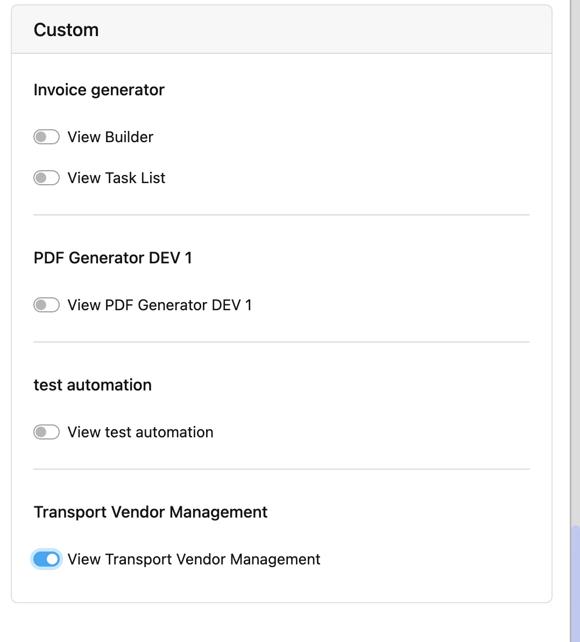Disable the View Transport Vendor Management toggle
The width and height of the screenshot is (580, 642).
(x=46, y=559)
